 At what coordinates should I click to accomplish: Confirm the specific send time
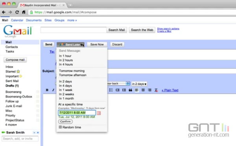[x=65, y=121]
